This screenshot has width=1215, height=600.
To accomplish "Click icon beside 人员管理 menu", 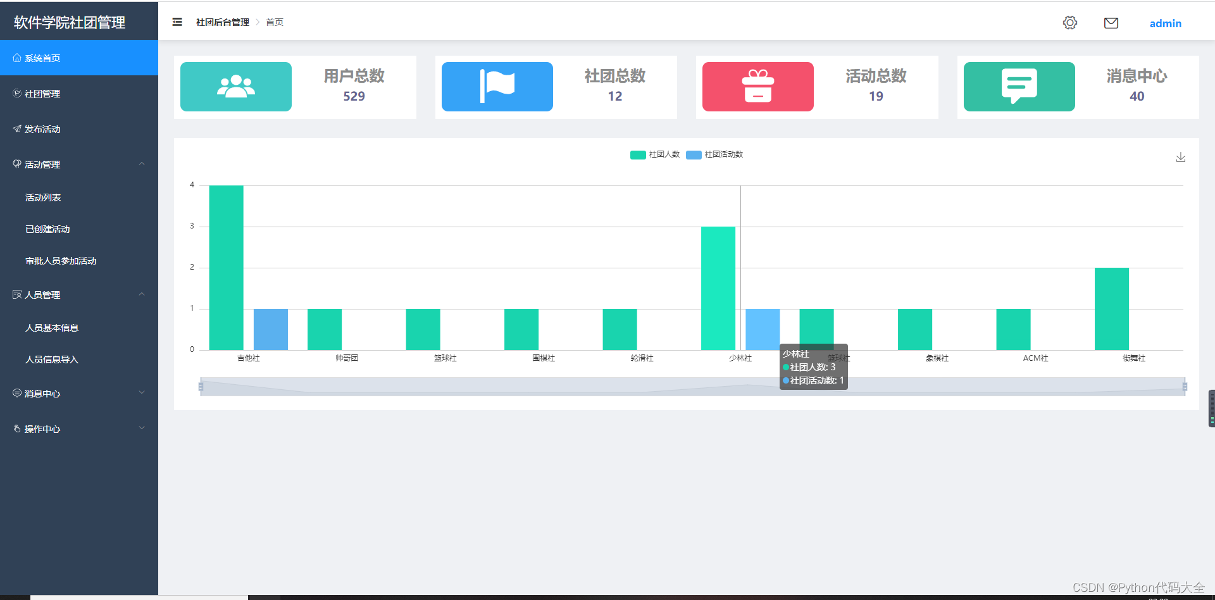I will [17, 294].
